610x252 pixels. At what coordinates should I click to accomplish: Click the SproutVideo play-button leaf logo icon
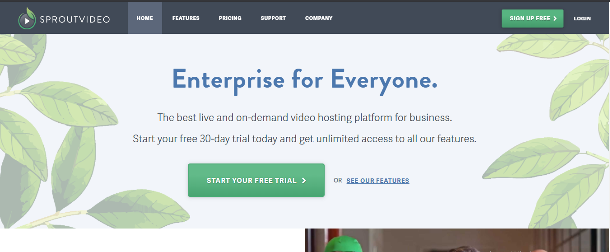[x=27, y=19]
